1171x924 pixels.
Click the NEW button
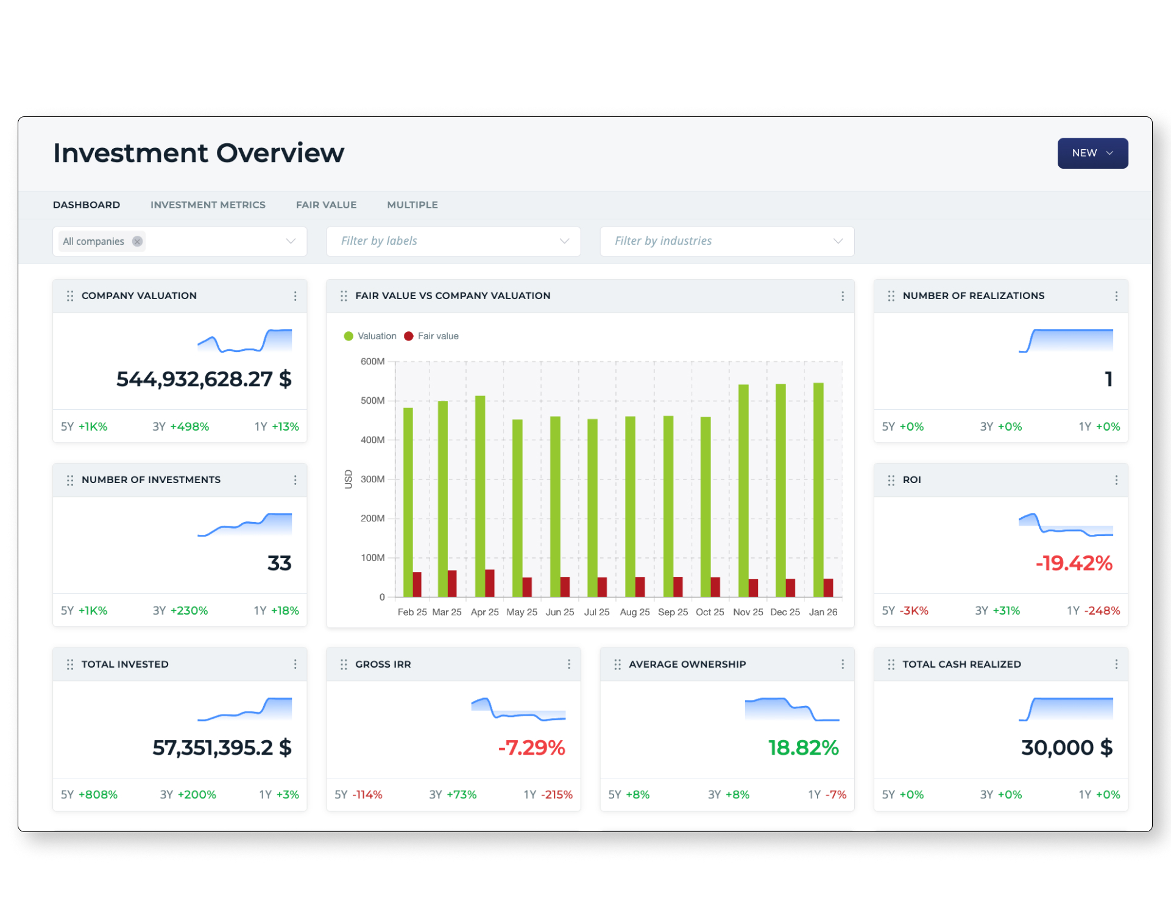[x=1092, y=153]
